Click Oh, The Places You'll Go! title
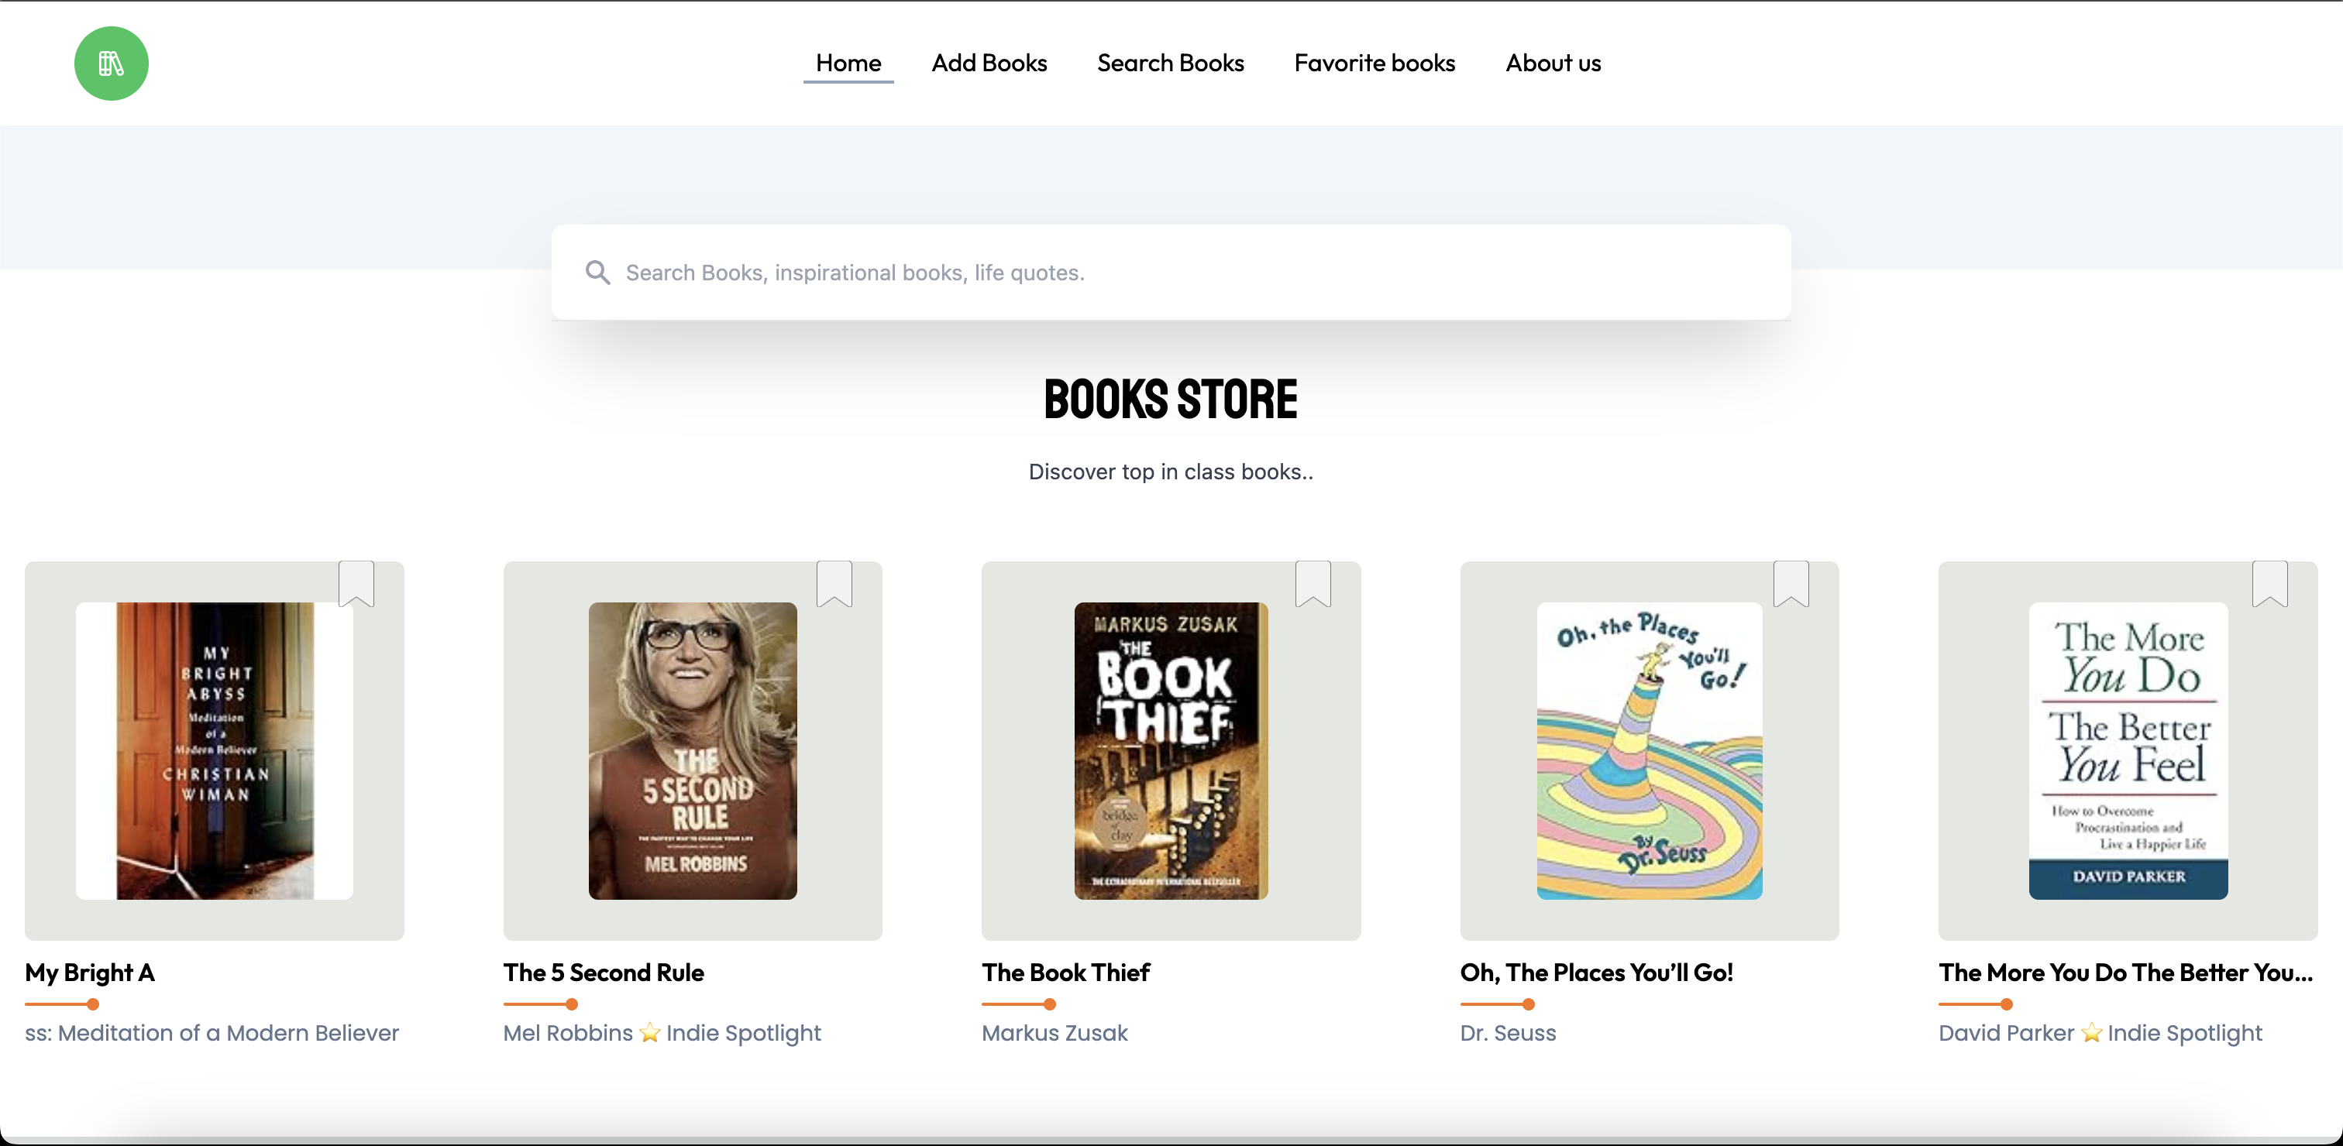The height and width of the screenshot is (1146, 2343). [1596, 973]
